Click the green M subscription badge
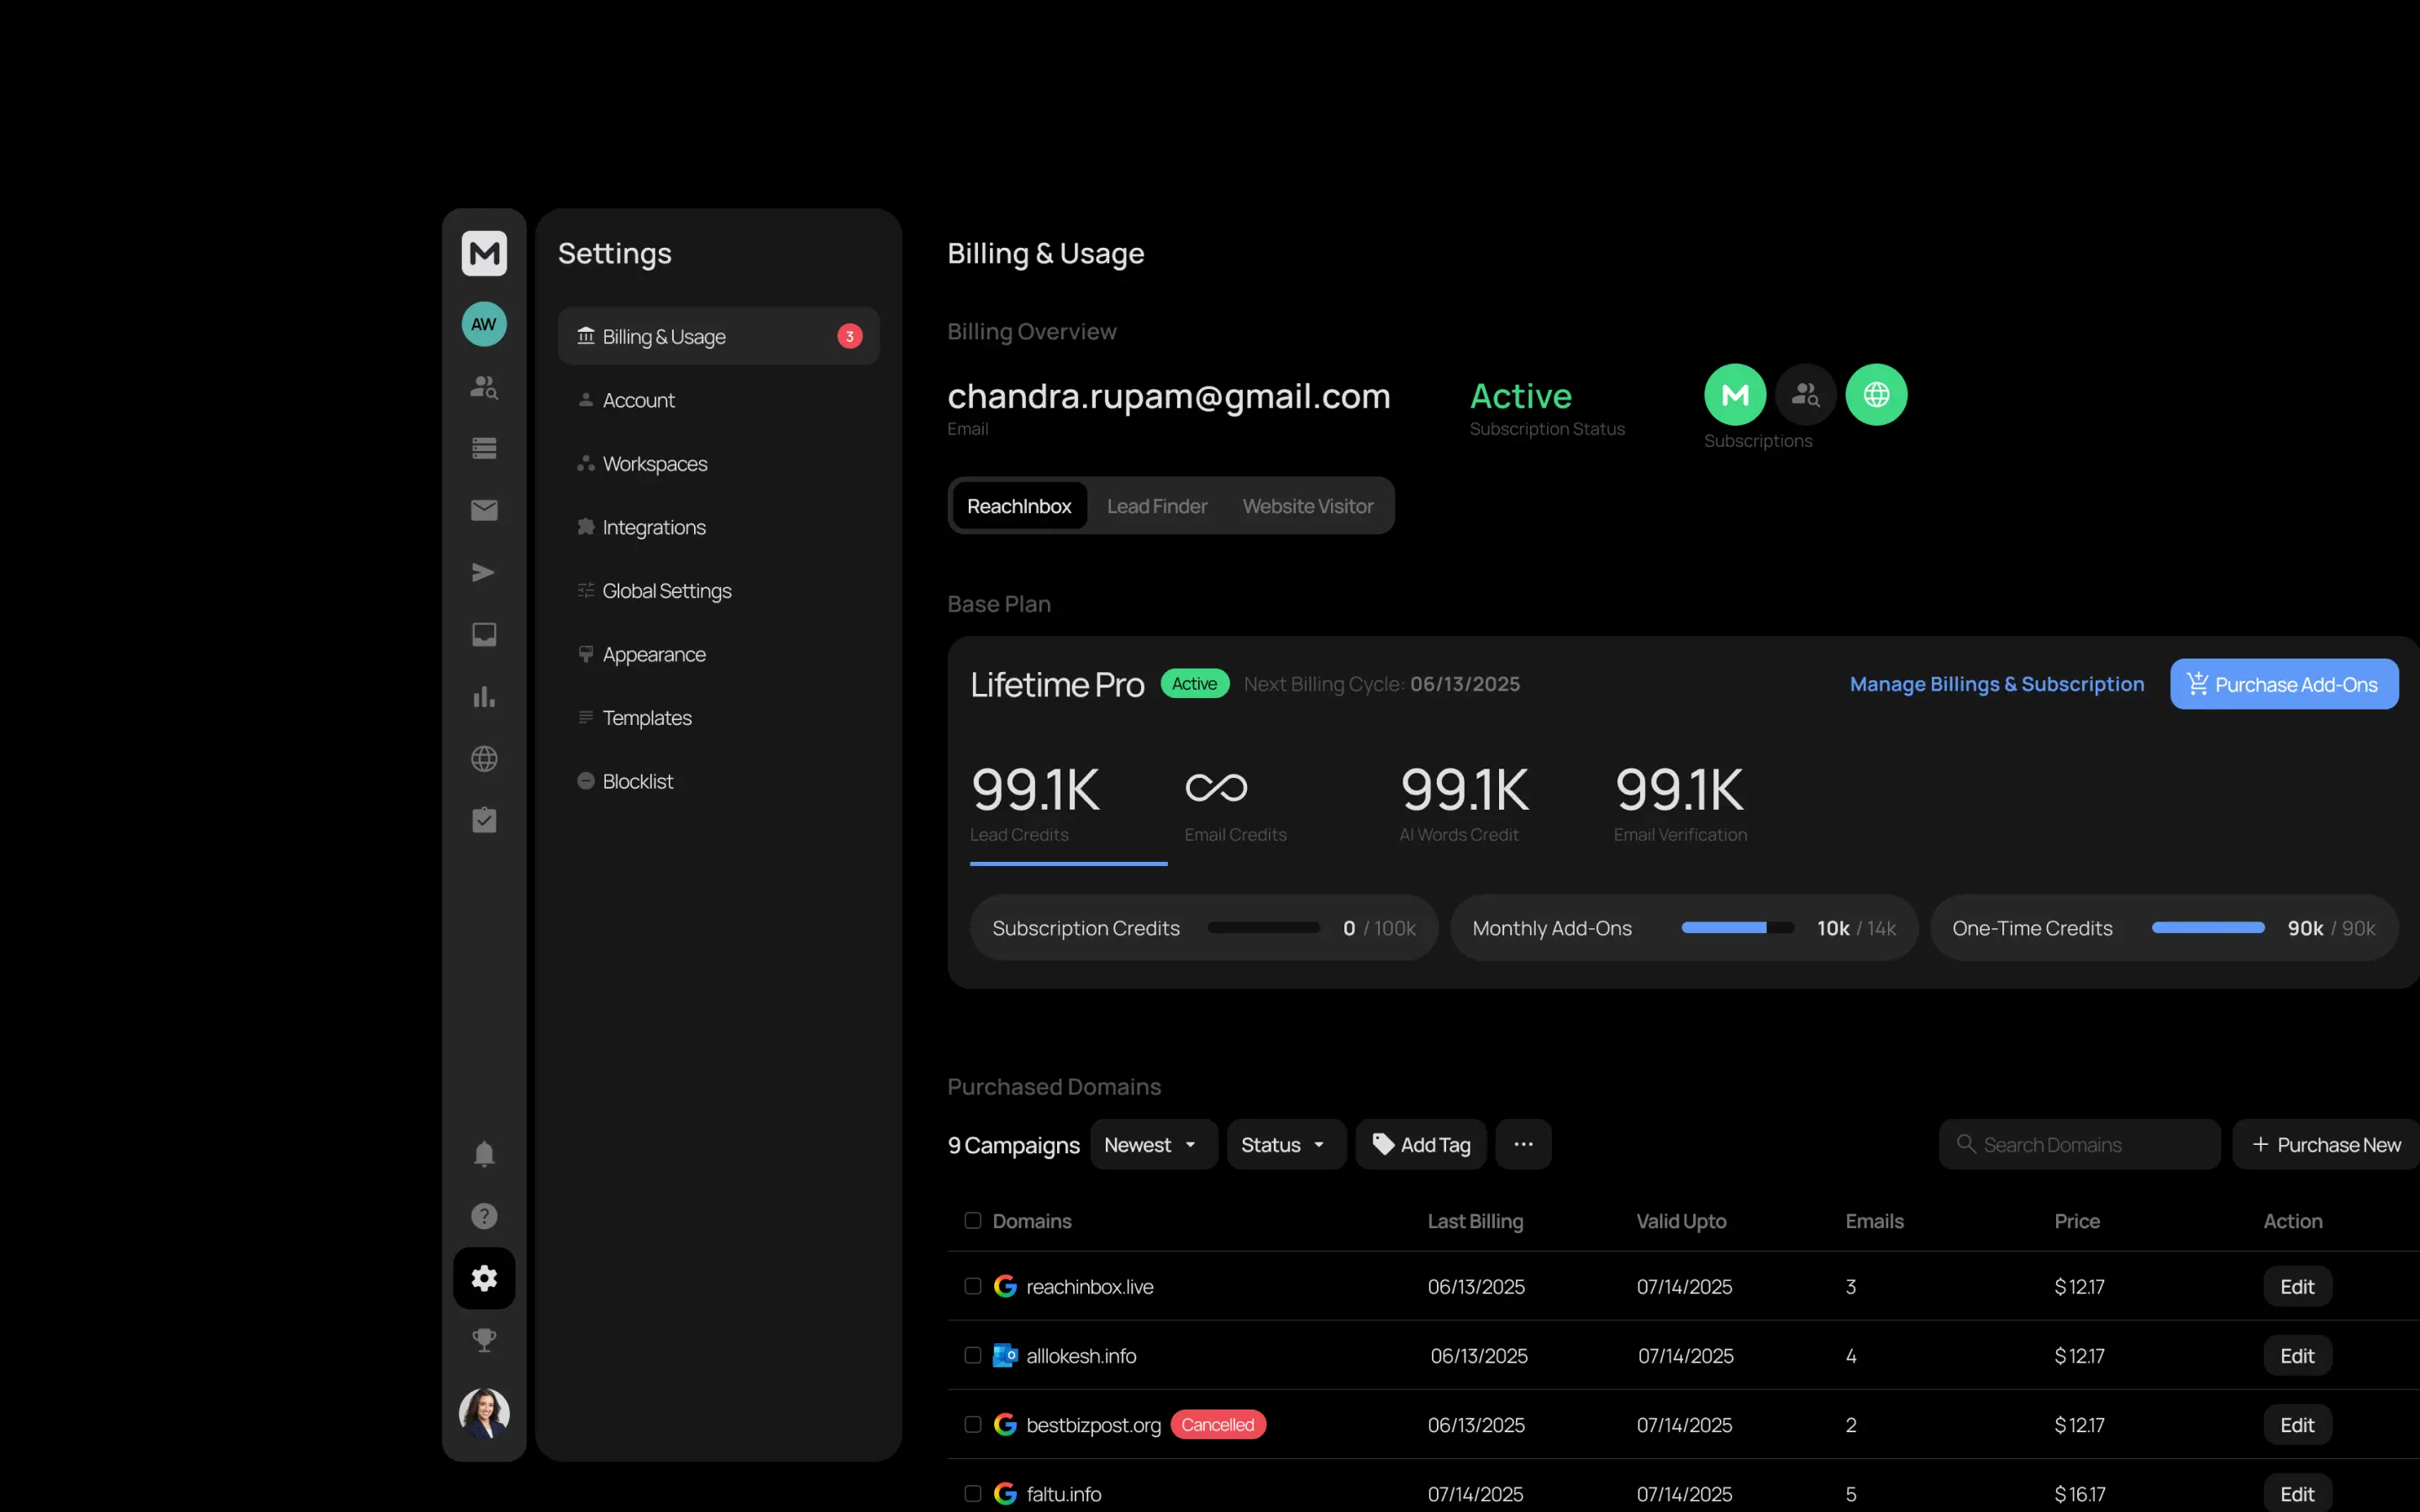Screen dimensions: 2420x1512 pos(1735,394)
